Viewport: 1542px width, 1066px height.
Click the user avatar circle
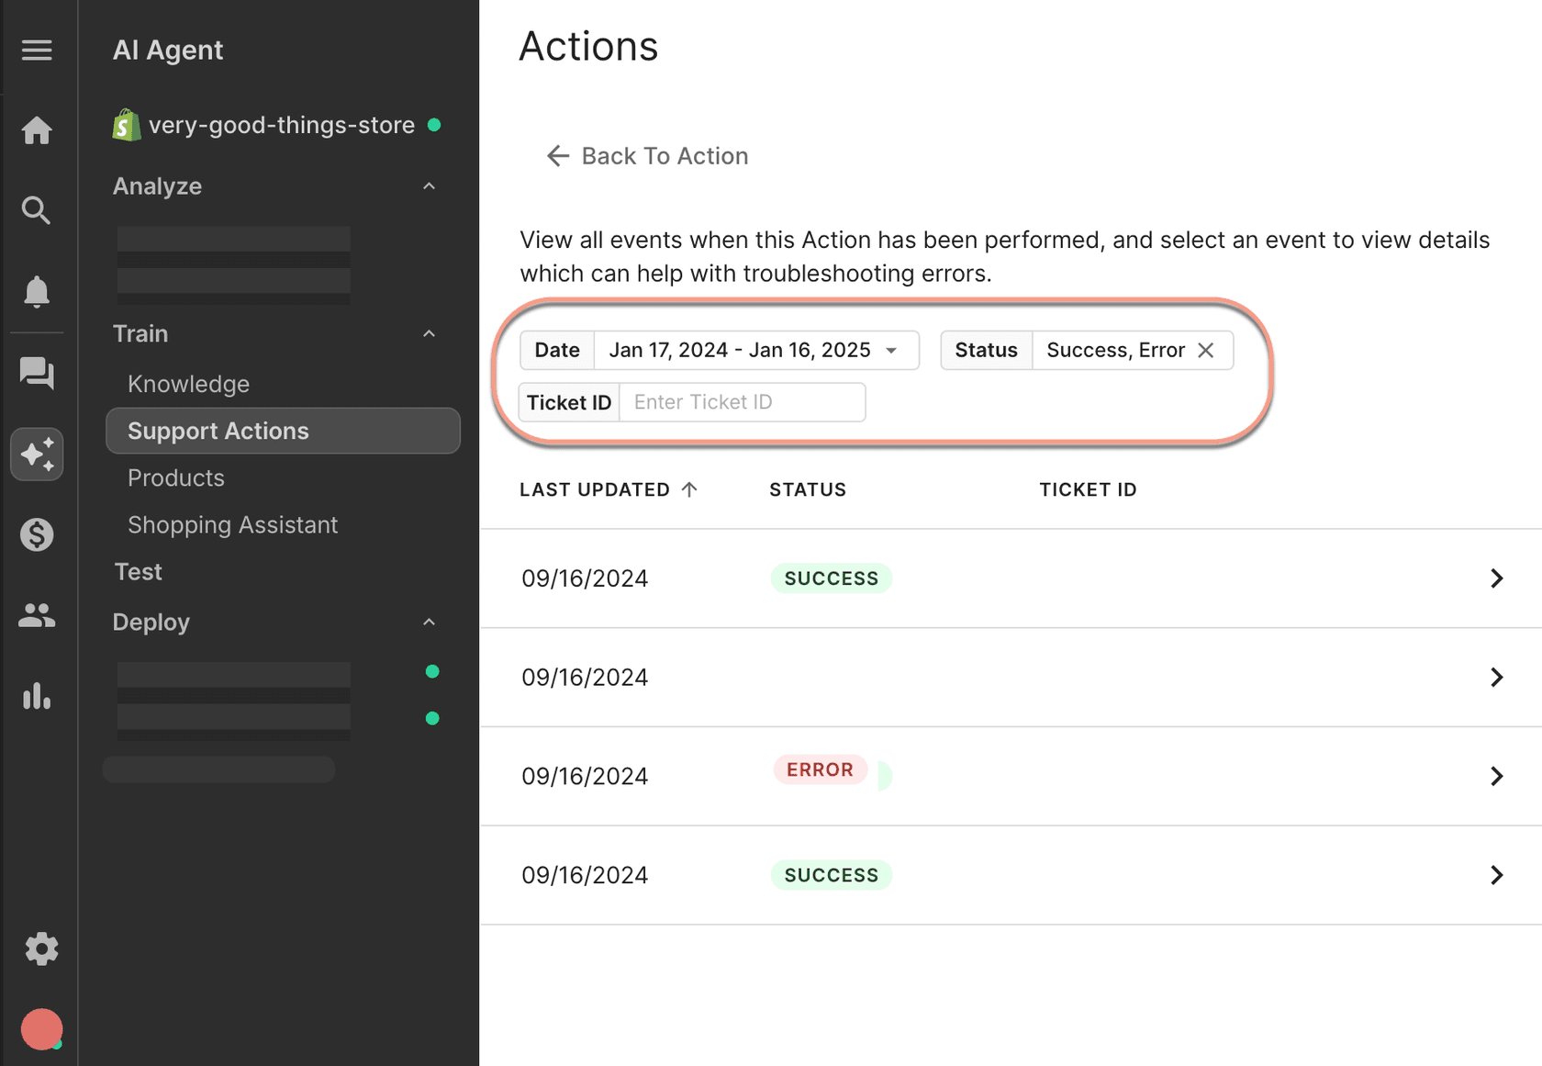click(41, 1029)
